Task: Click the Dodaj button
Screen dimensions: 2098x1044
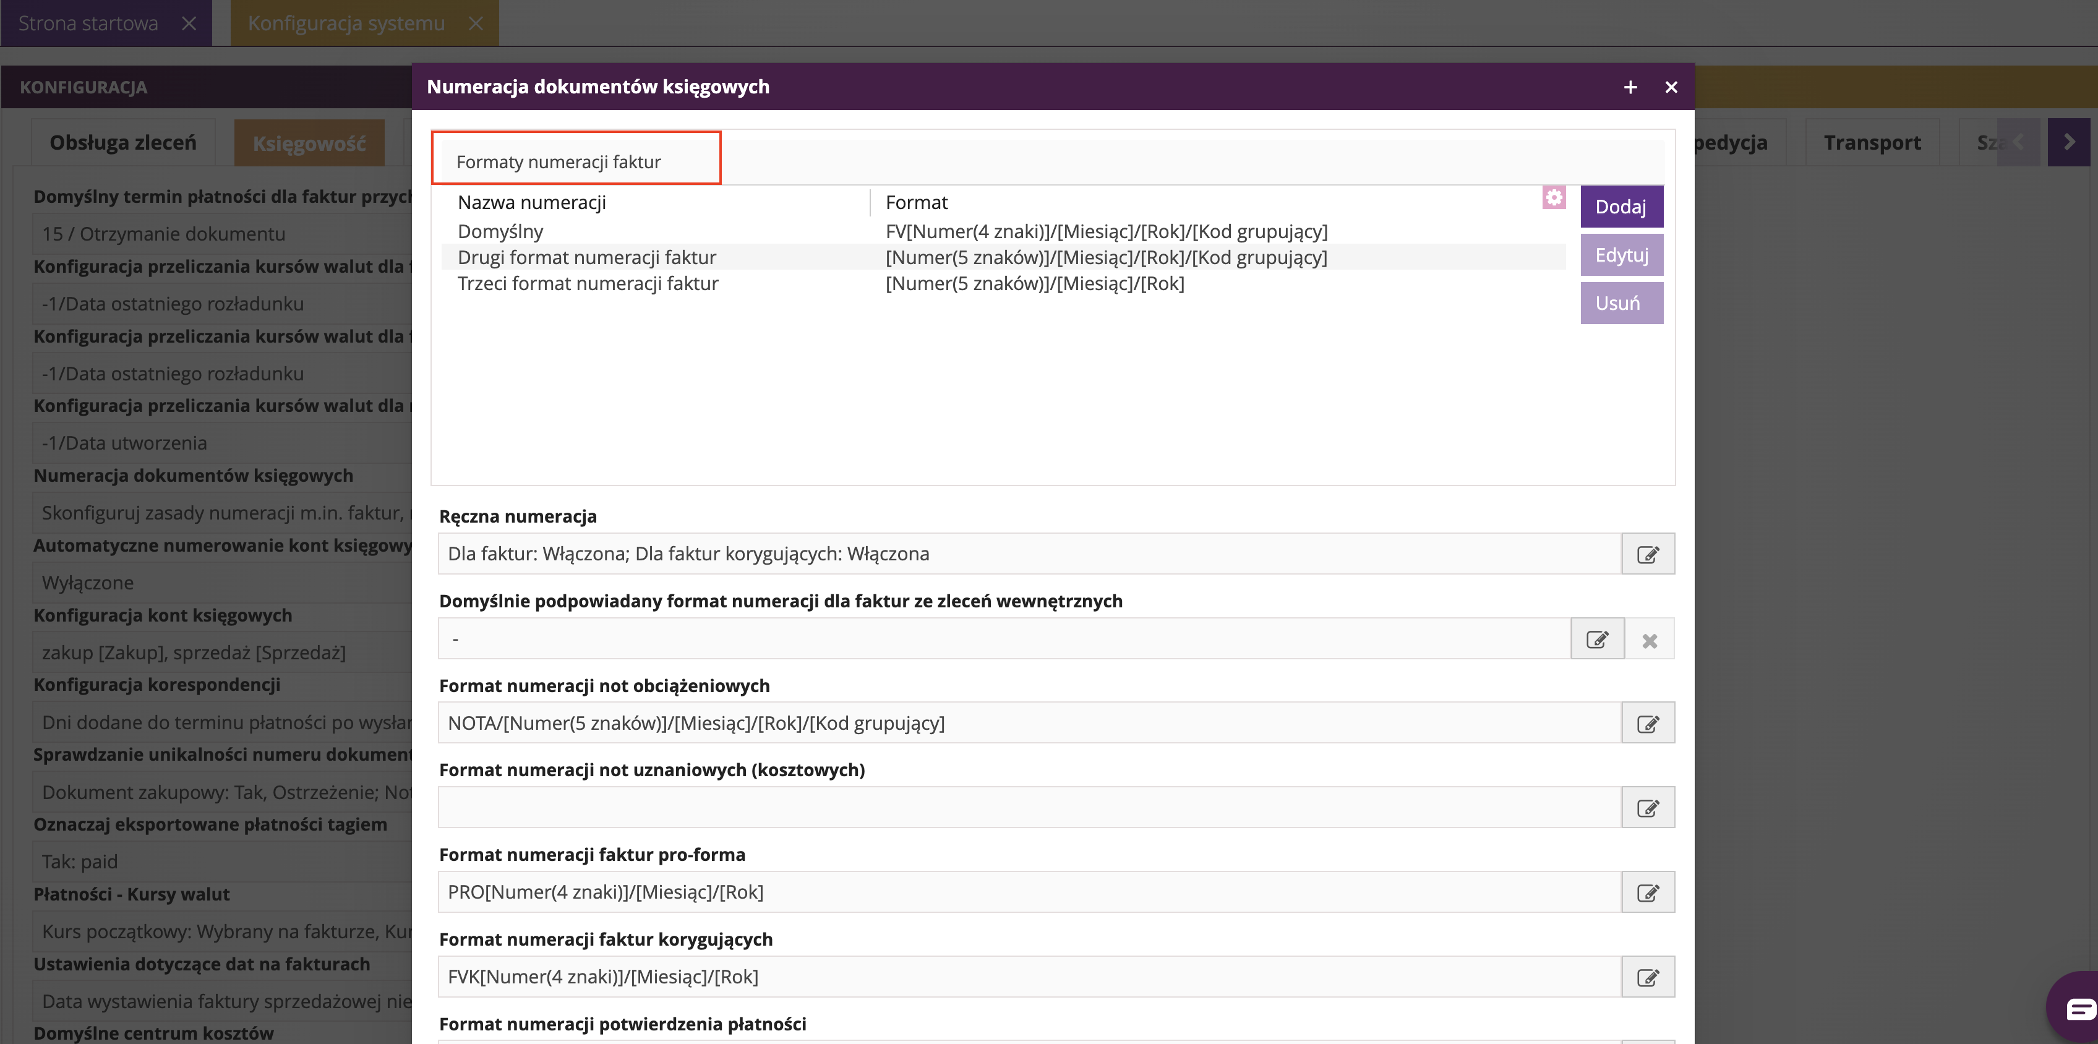Action: click(1621, 207)
